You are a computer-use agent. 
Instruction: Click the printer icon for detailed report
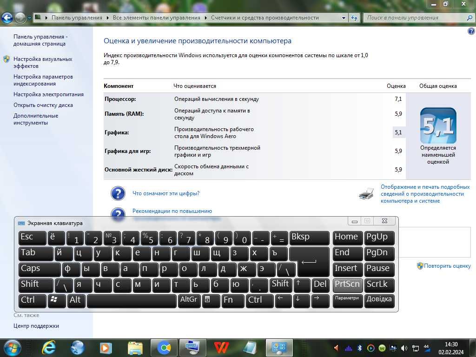pyautogui.click(x=366, y=194)
